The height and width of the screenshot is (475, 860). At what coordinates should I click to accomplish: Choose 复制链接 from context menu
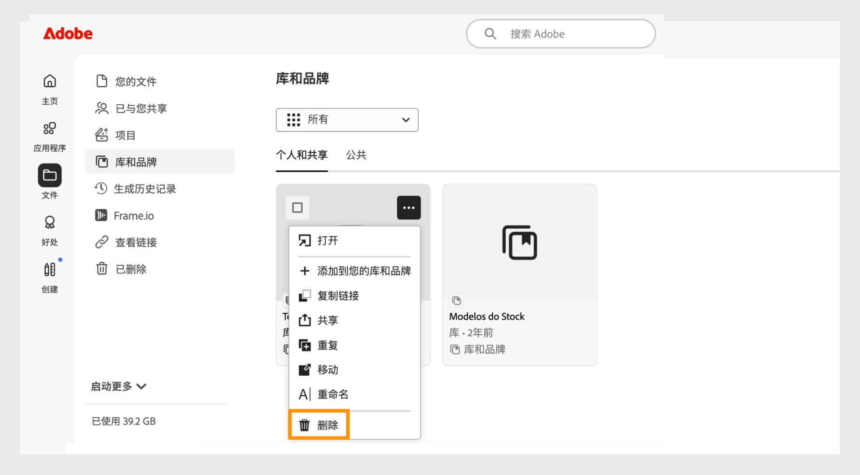point(354,295)
